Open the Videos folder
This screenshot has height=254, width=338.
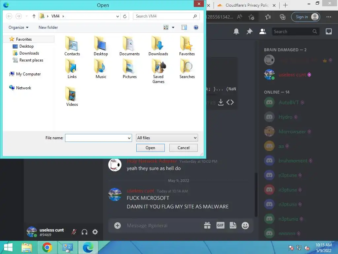tap(72, 97)
